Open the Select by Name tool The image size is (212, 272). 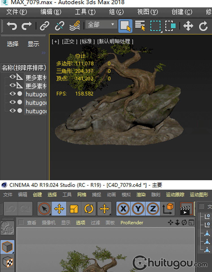140,26
